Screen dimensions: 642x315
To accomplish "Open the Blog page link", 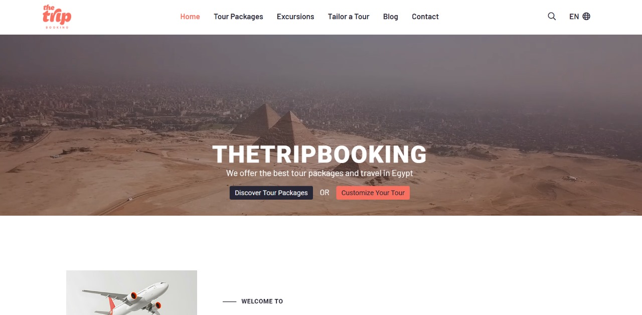I will (x=391, y=16).
